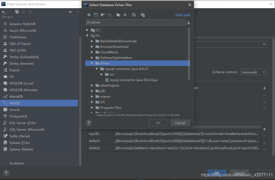275x180 pixels.
Task: Collapse the mysql-connector-java-8.0.23 folder
Action: [x=97, y=69]
